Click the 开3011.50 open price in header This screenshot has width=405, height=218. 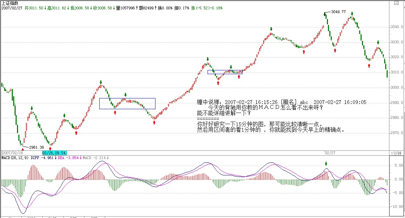point(34,8)
